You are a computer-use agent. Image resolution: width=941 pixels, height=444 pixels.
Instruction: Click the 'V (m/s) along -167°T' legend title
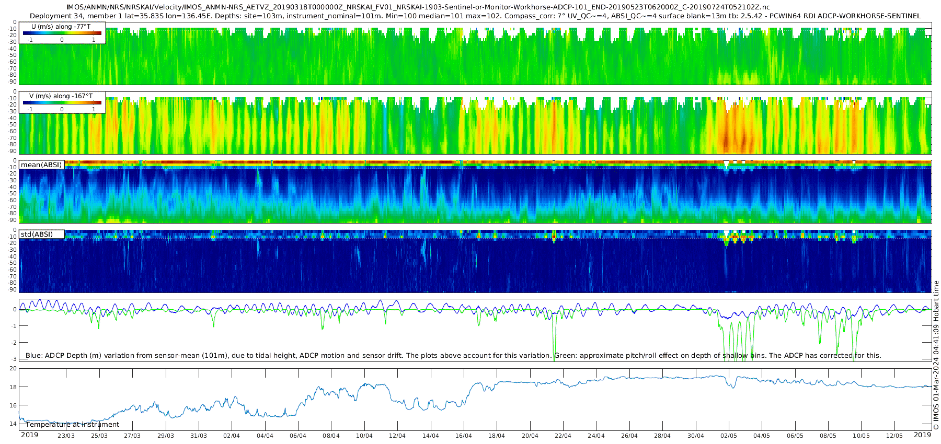pos(61,96)
